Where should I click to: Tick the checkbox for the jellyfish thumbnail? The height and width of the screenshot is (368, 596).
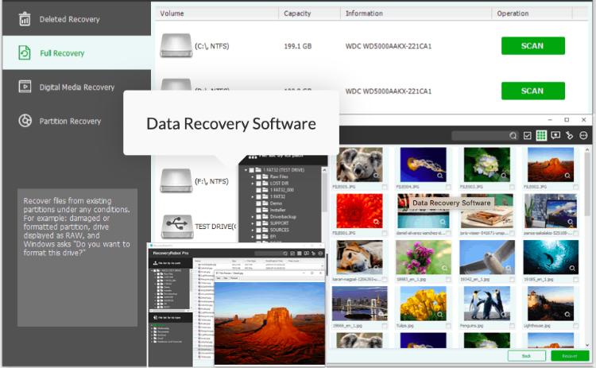(x=448, y=187)
